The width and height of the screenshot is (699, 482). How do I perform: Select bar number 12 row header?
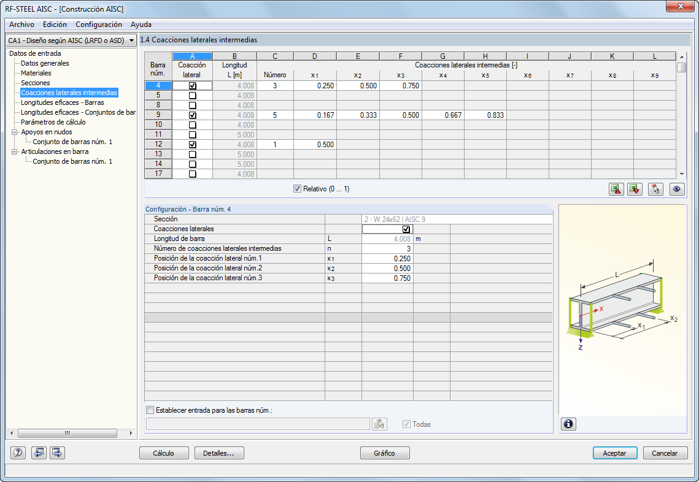(x=158, y=144)
